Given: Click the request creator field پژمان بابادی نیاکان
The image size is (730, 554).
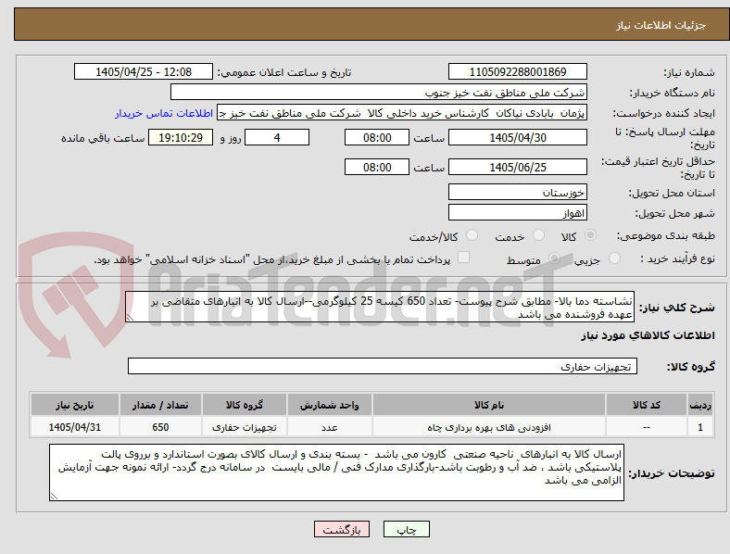Looking at the screenshot, I should pyautogui.click(x=402, y=113).
